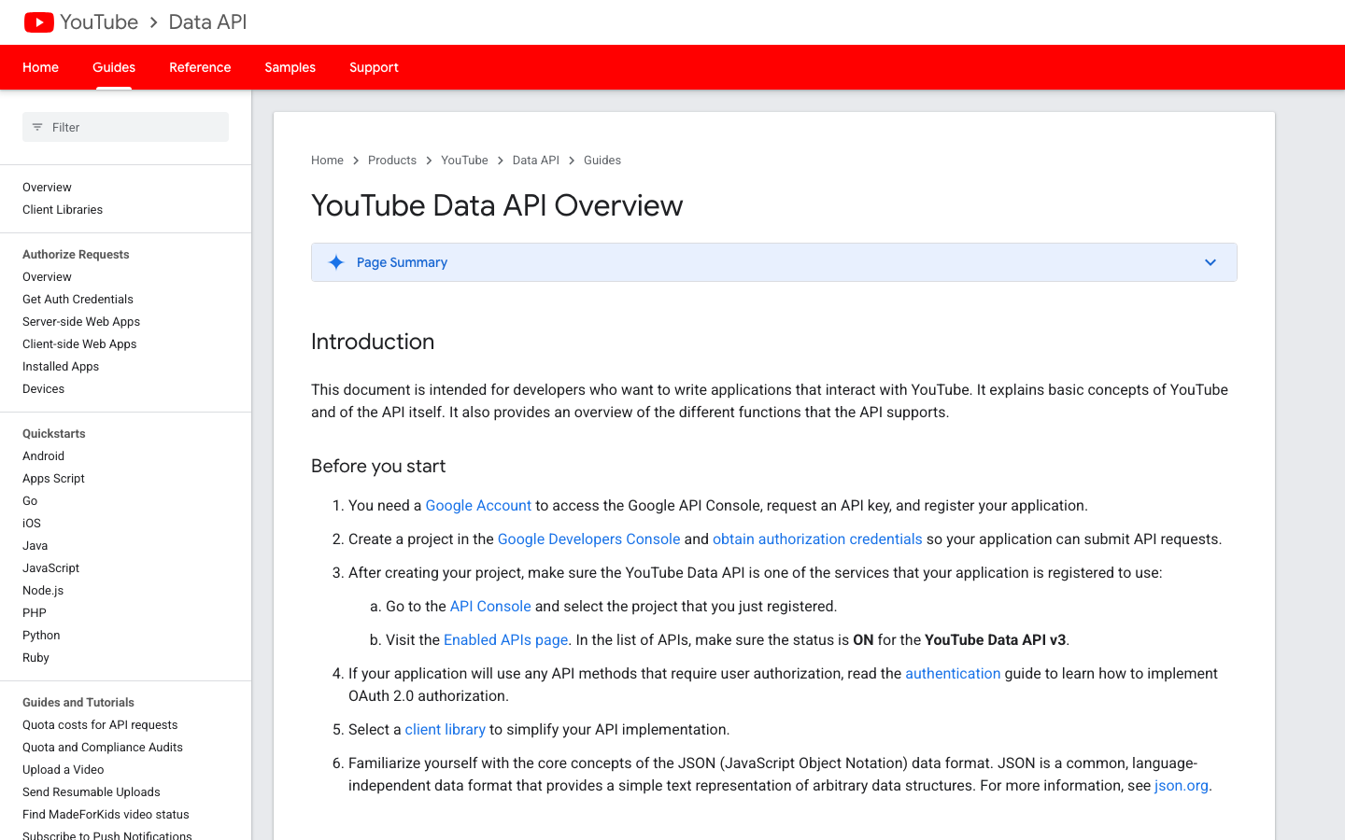Focus the Filter input field

tap(125, 127)
